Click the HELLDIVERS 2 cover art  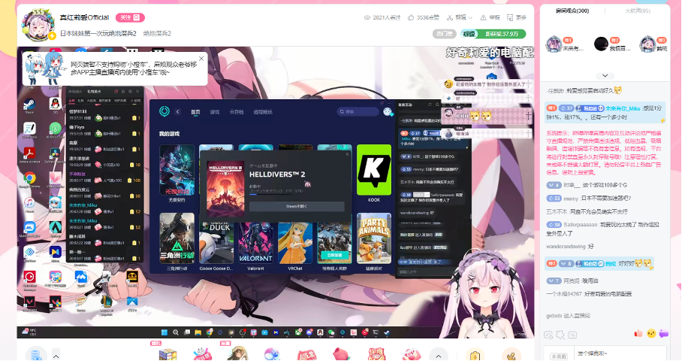(225, 189)
